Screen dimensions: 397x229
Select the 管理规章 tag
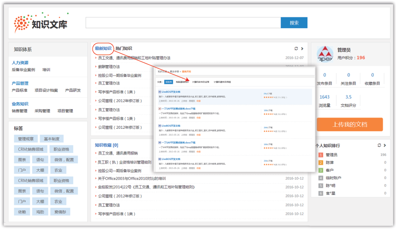point(26,139)
